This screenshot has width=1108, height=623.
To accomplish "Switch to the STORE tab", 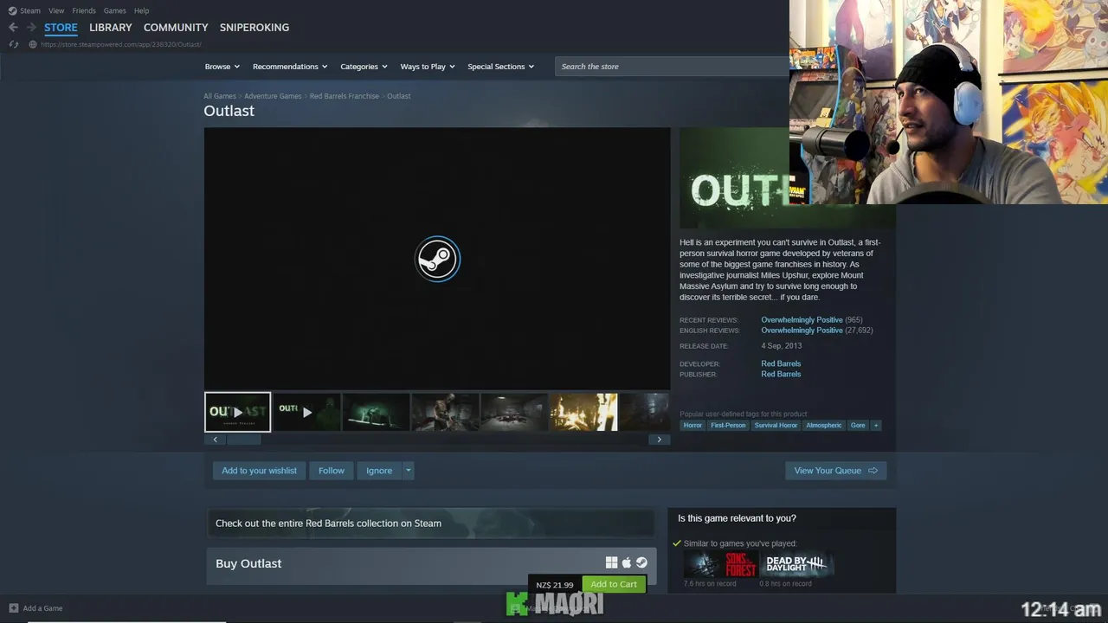I will (61, 28).
